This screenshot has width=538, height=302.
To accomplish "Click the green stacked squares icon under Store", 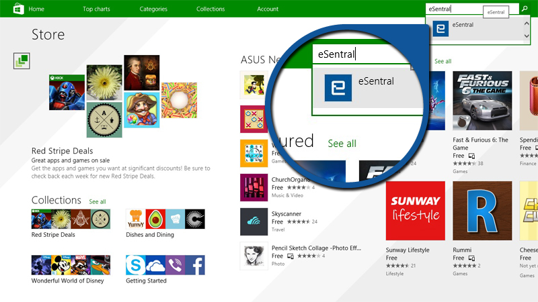I will pyautogui.click(x=22, y=60).
